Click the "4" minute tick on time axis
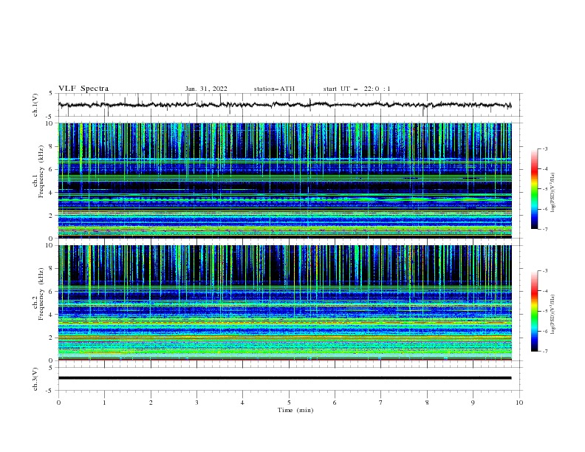585x452 pixels. (x=242, y=403)
